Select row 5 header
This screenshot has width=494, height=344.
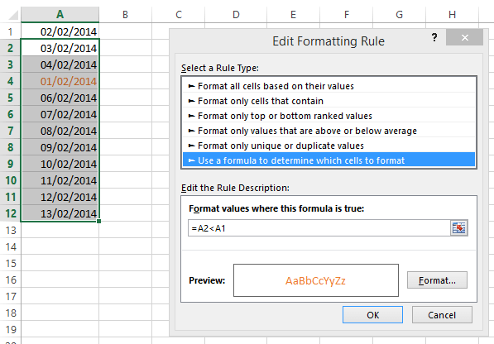(x=11, y=98)
